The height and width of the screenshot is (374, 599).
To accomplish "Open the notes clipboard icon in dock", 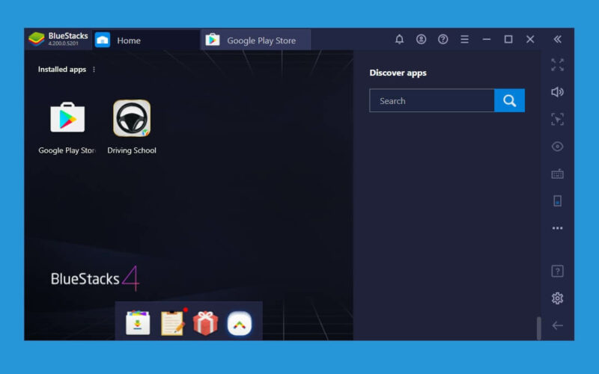I will pyautogui.click(x=172, y=323).
